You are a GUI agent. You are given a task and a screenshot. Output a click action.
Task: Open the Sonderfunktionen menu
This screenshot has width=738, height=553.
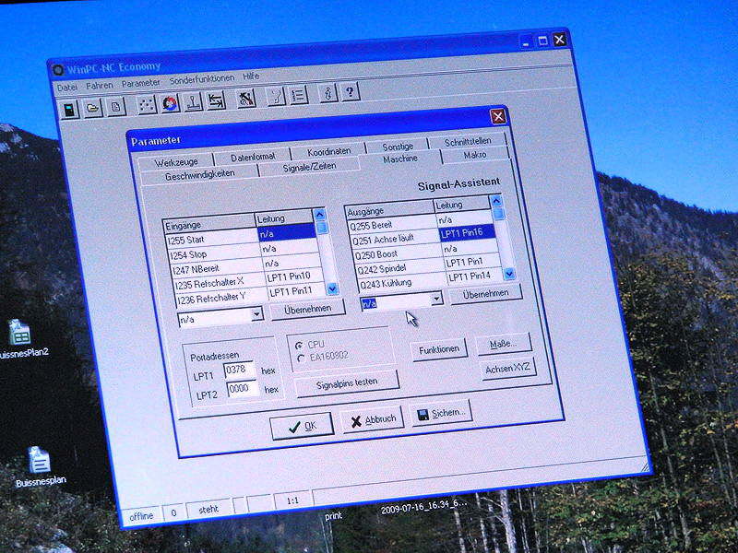tap(202, 79)
